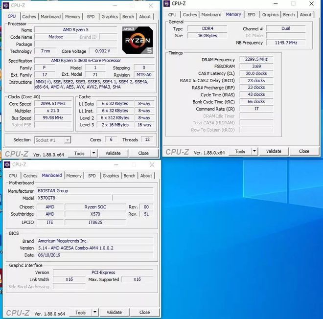This screenshot has width=323, height=319.
Task: Click the AMD Ryzen 5 processor logo
Action: tap(138, 40)
